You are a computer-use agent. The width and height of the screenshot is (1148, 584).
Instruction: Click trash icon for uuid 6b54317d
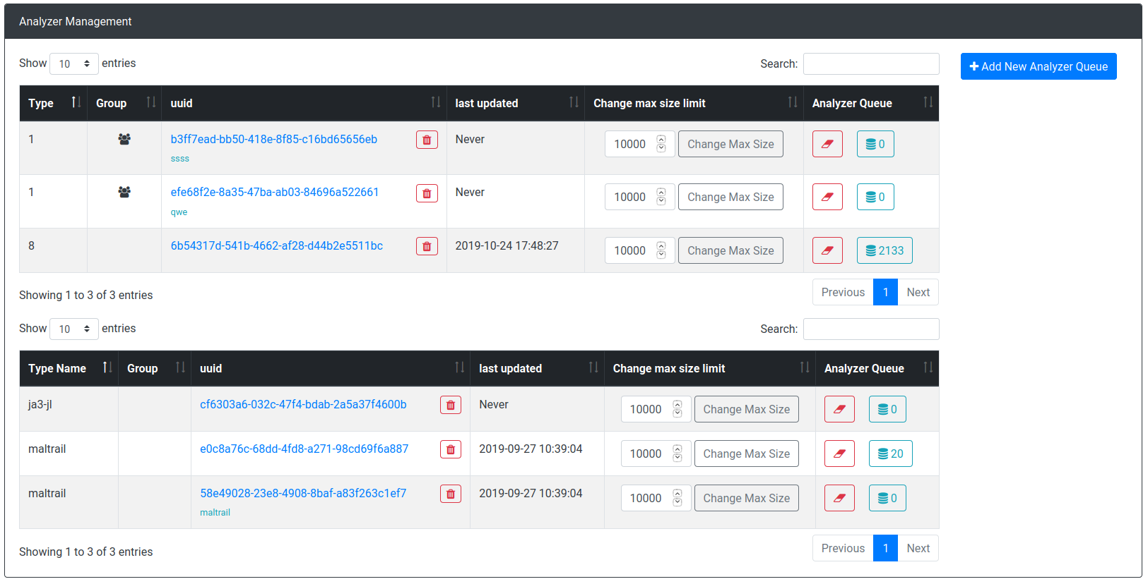(x=427, y=246)
